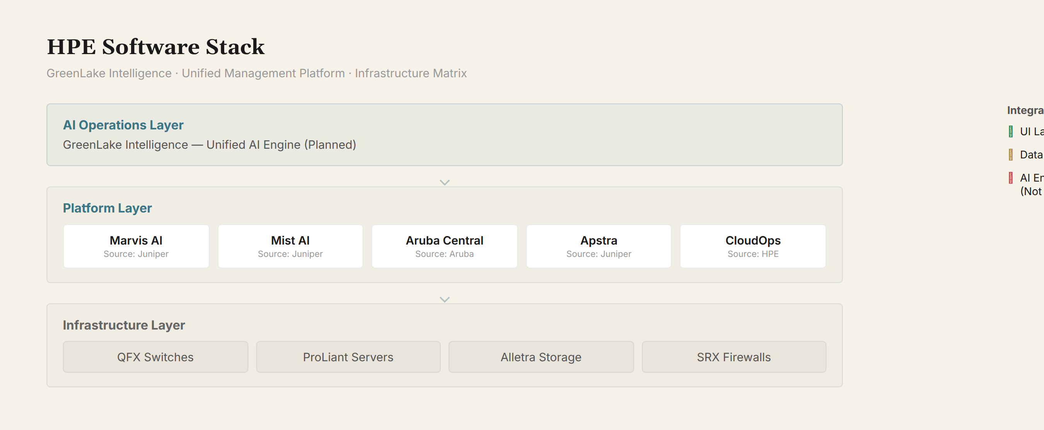Click the green UI layer legend swatch
The width and height of the screenshot is (1044, 430).
click(x=1011, y=132)
